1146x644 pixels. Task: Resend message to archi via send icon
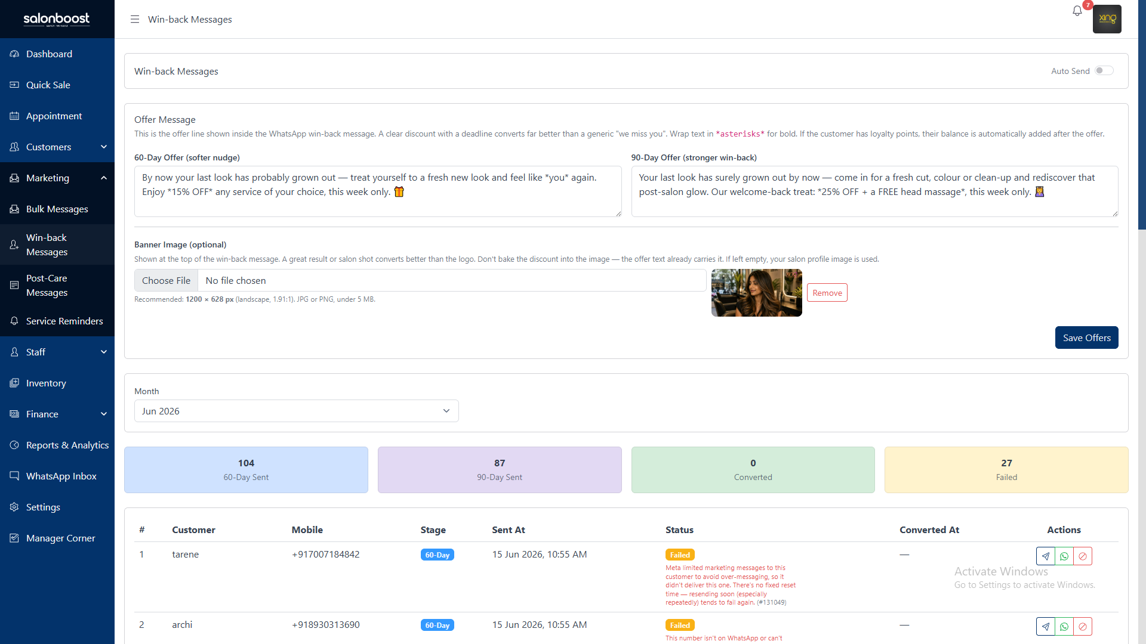[1046, 627]
